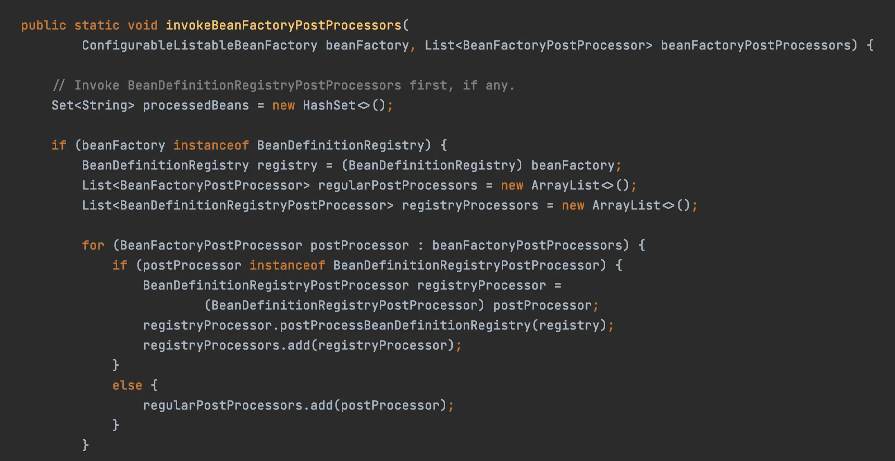Click the 'static' modifier keyword
Screen dimensions: 895x461
point(97,25)
